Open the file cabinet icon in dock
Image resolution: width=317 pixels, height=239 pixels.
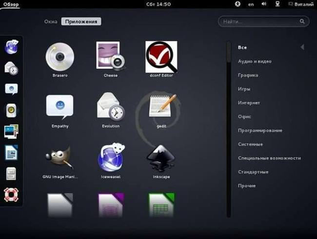click(11, 174)
